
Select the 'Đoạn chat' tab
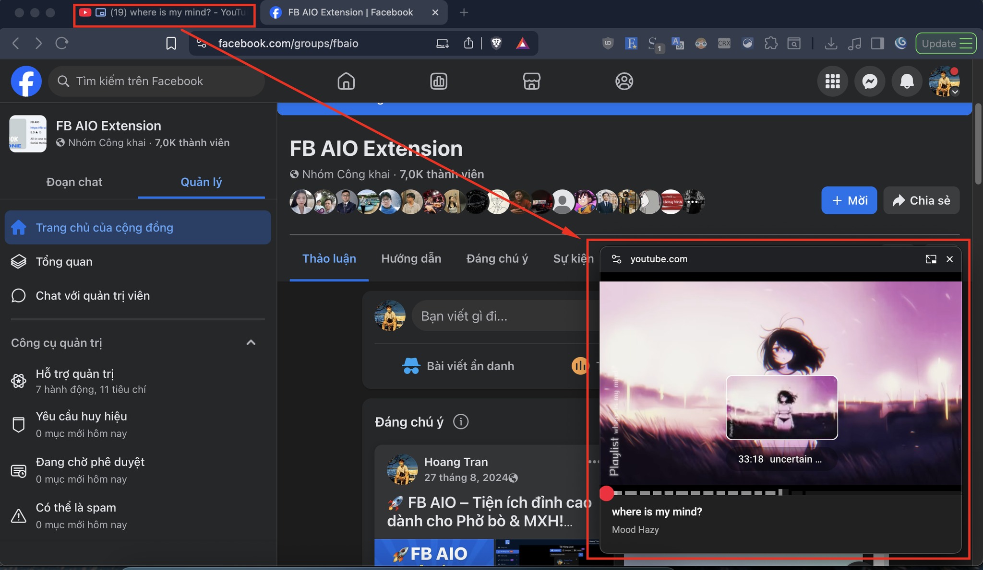pos(74,182)
